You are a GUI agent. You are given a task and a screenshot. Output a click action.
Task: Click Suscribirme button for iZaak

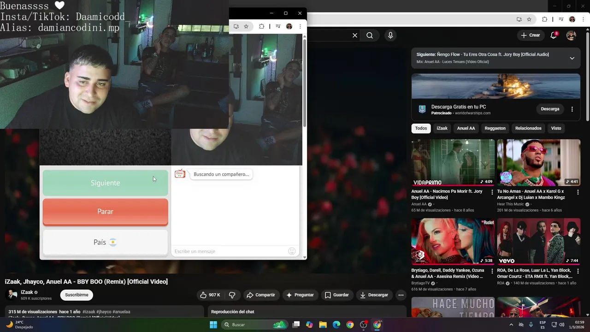click(77, 295)
